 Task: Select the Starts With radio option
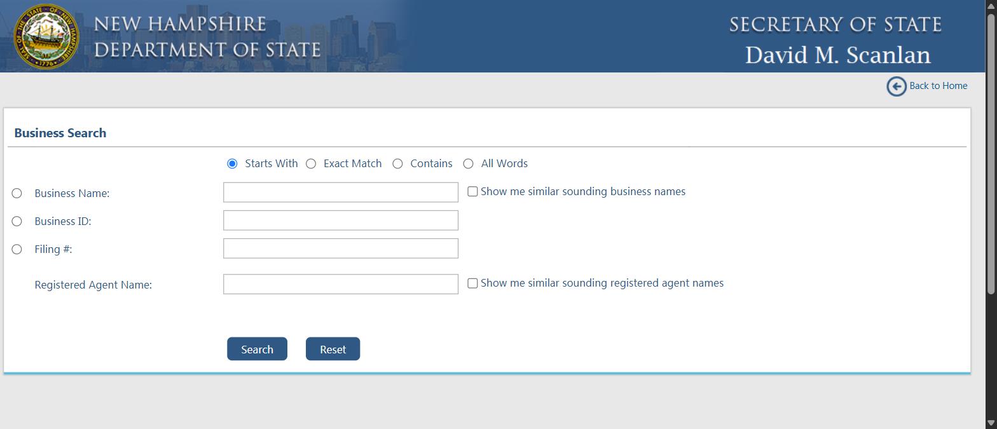pos(232,164)
